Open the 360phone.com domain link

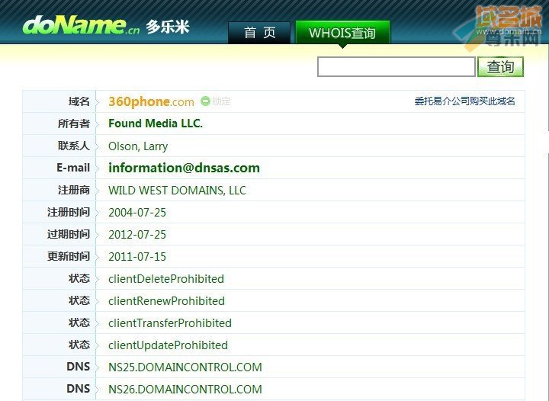[151, 101]
